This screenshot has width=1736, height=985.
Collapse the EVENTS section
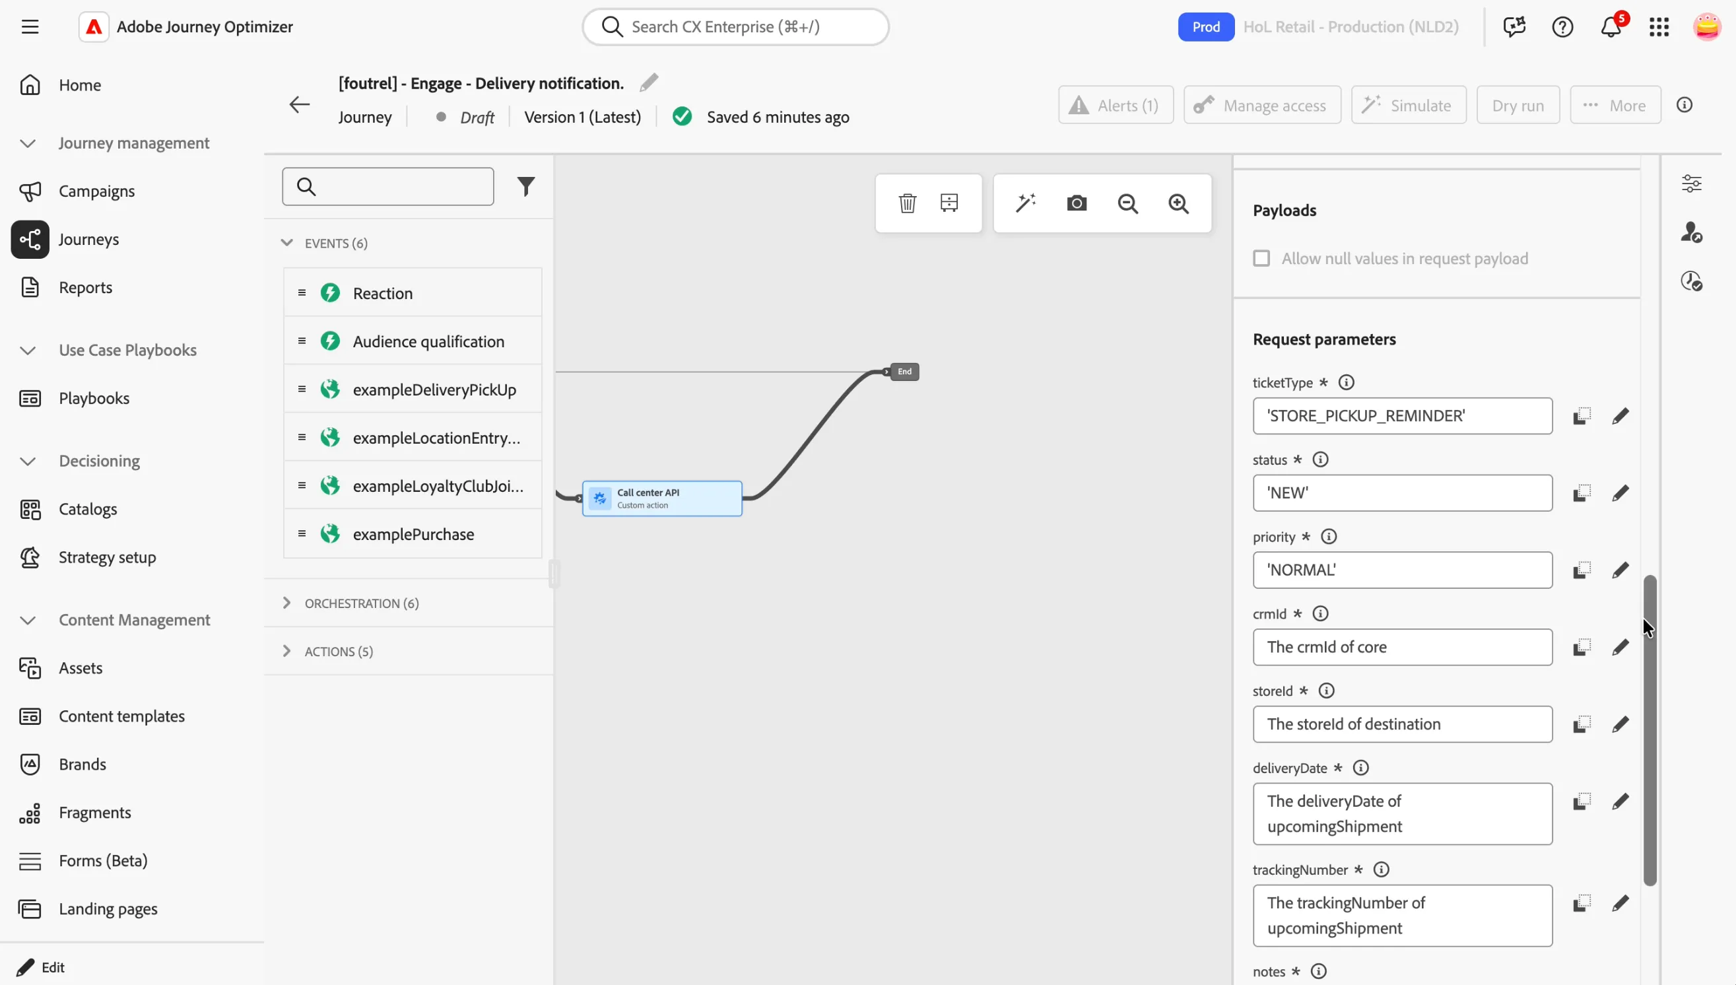pyautogui.click(x=286, y=243)
